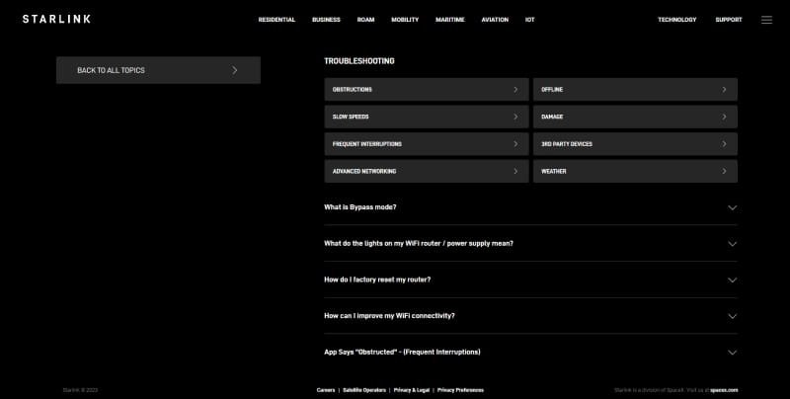Expand the router lights question chevron
Viewport: 790px width, 399px height.
[732, 244]
